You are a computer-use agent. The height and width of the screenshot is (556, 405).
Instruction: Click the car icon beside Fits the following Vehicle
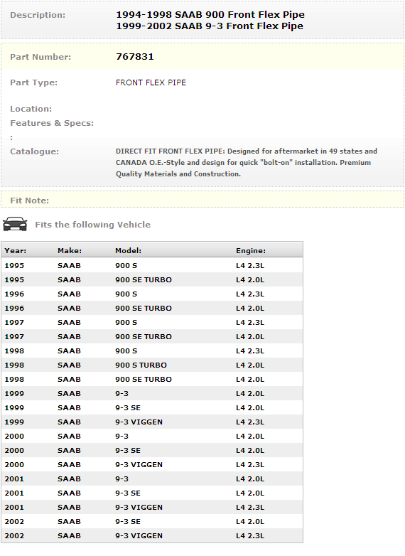click(15, 224)
